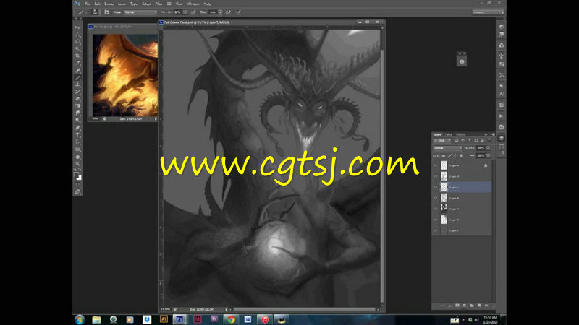Open the Filter menu
579x325 pixels.
(159, 4)
